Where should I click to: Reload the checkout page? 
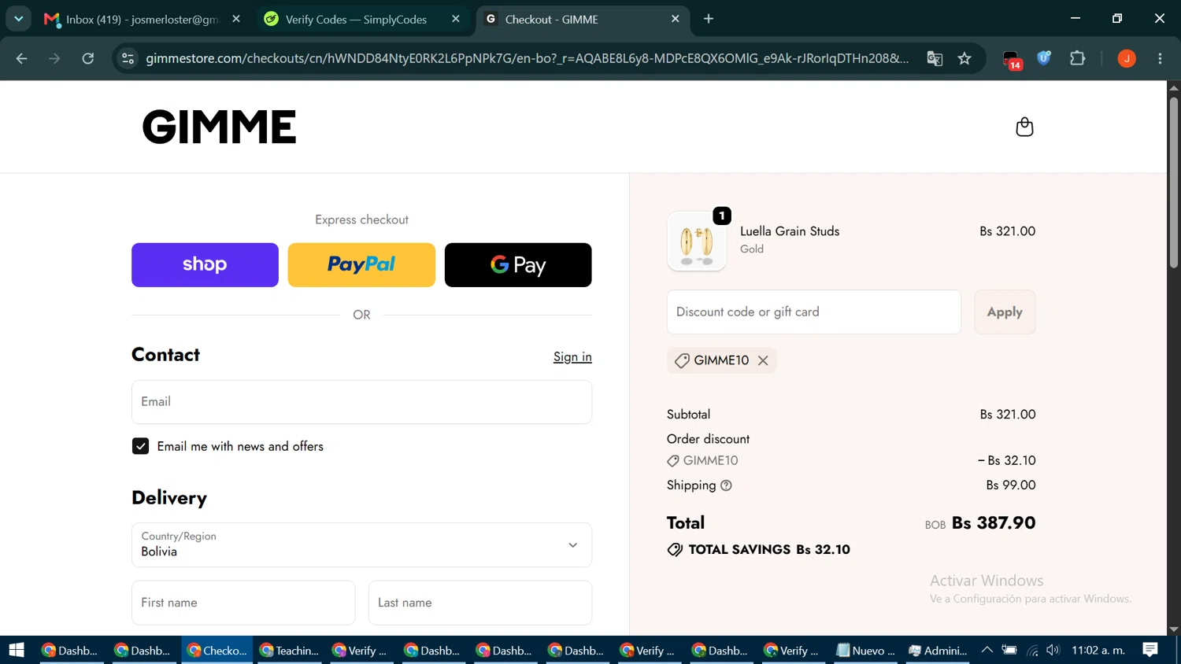(88, 58)
